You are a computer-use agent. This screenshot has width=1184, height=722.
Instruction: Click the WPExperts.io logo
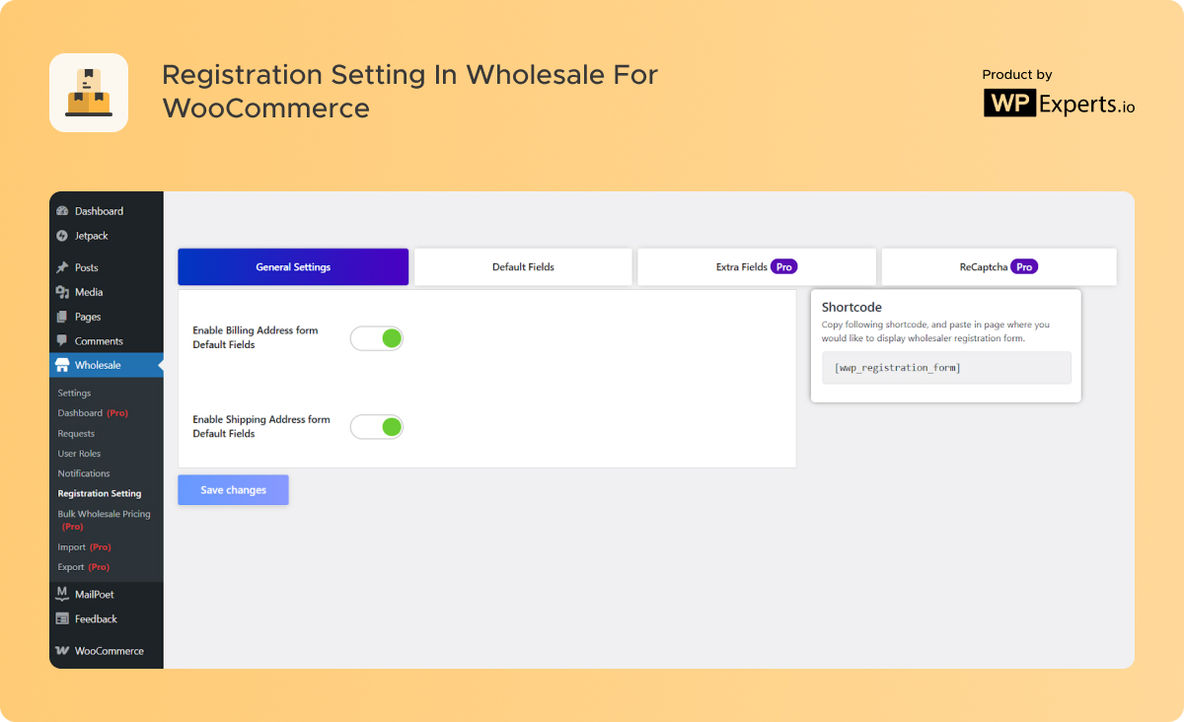pos(1059,104)
